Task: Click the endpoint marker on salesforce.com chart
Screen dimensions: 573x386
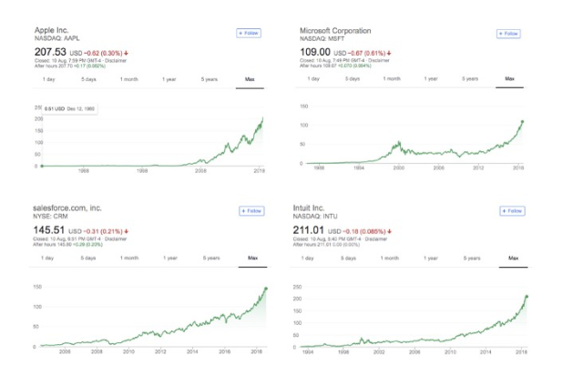Action: tap(266, 289)
